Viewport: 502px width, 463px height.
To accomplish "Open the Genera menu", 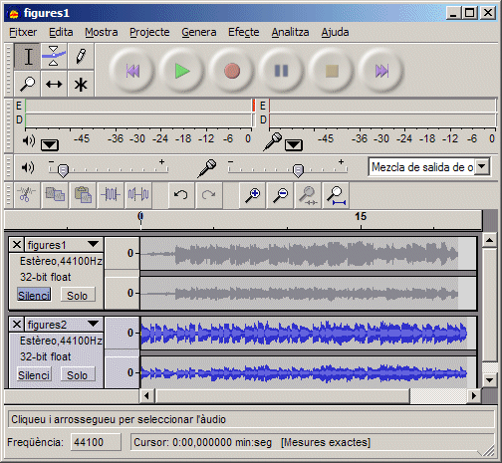I will [199, 32].
